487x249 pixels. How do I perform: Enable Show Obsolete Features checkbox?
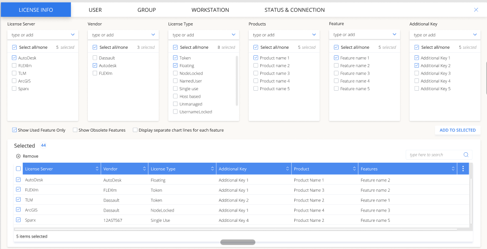click(x=75, y=130)
